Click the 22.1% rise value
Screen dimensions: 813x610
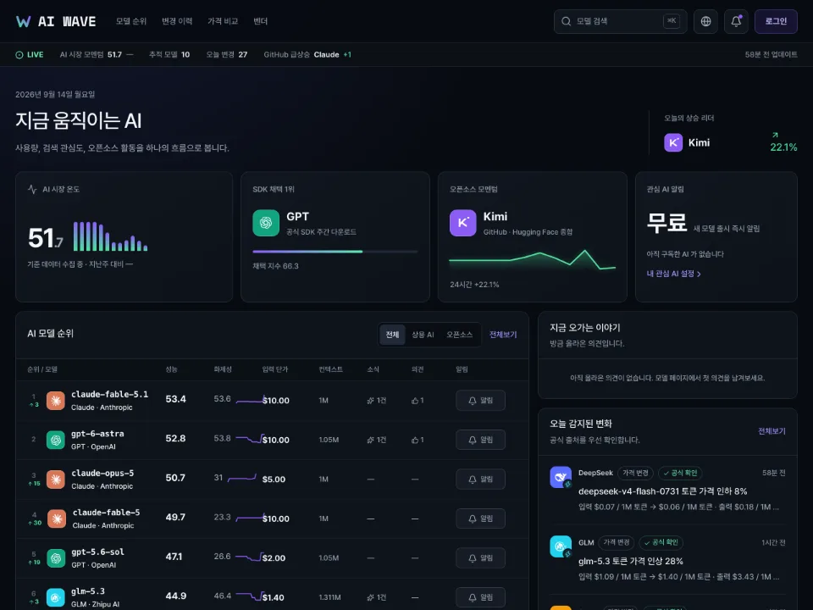coord(783,147)
